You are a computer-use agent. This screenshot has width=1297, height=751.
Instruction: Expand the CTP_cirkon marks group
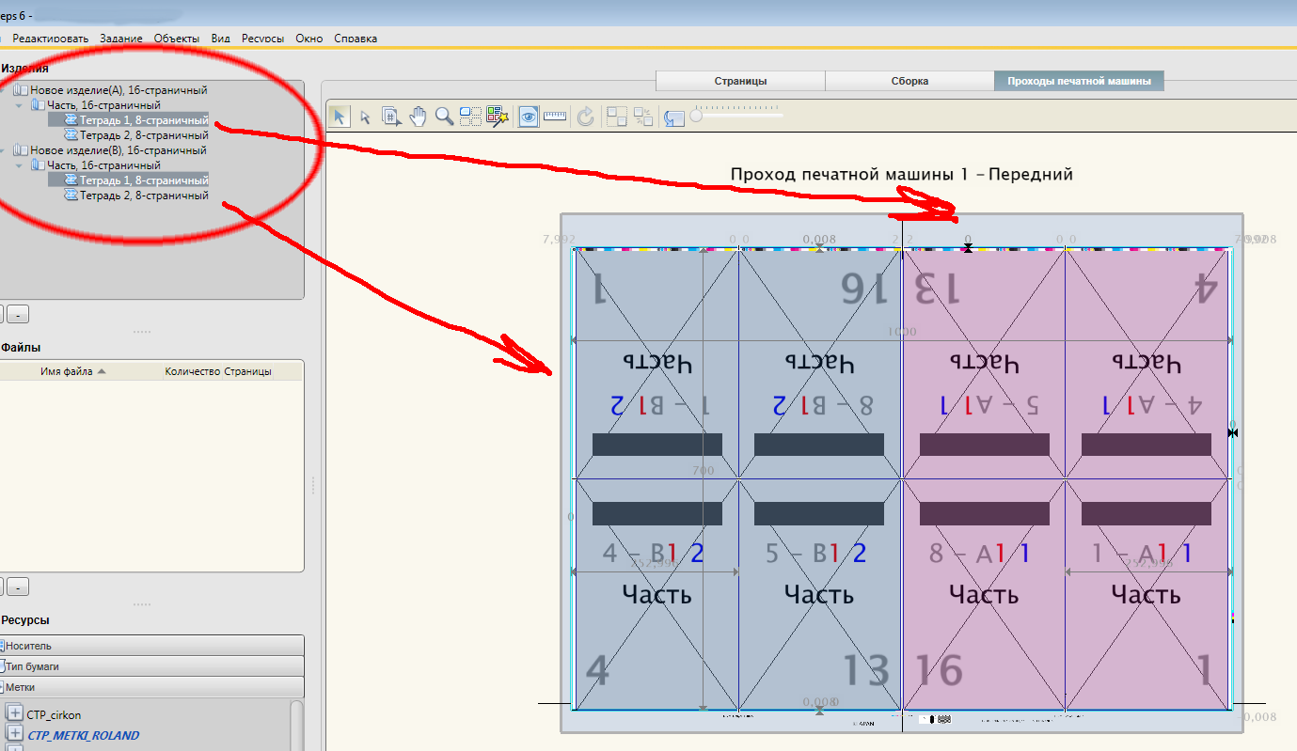[x=14, y=714]
